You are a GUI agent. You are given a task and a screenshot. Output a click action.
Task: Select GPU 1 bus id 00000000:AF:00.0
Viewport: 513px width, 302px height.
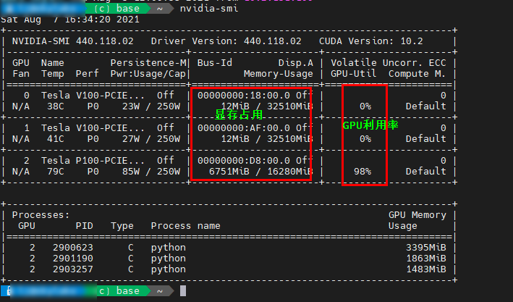(x=244, y=127)
